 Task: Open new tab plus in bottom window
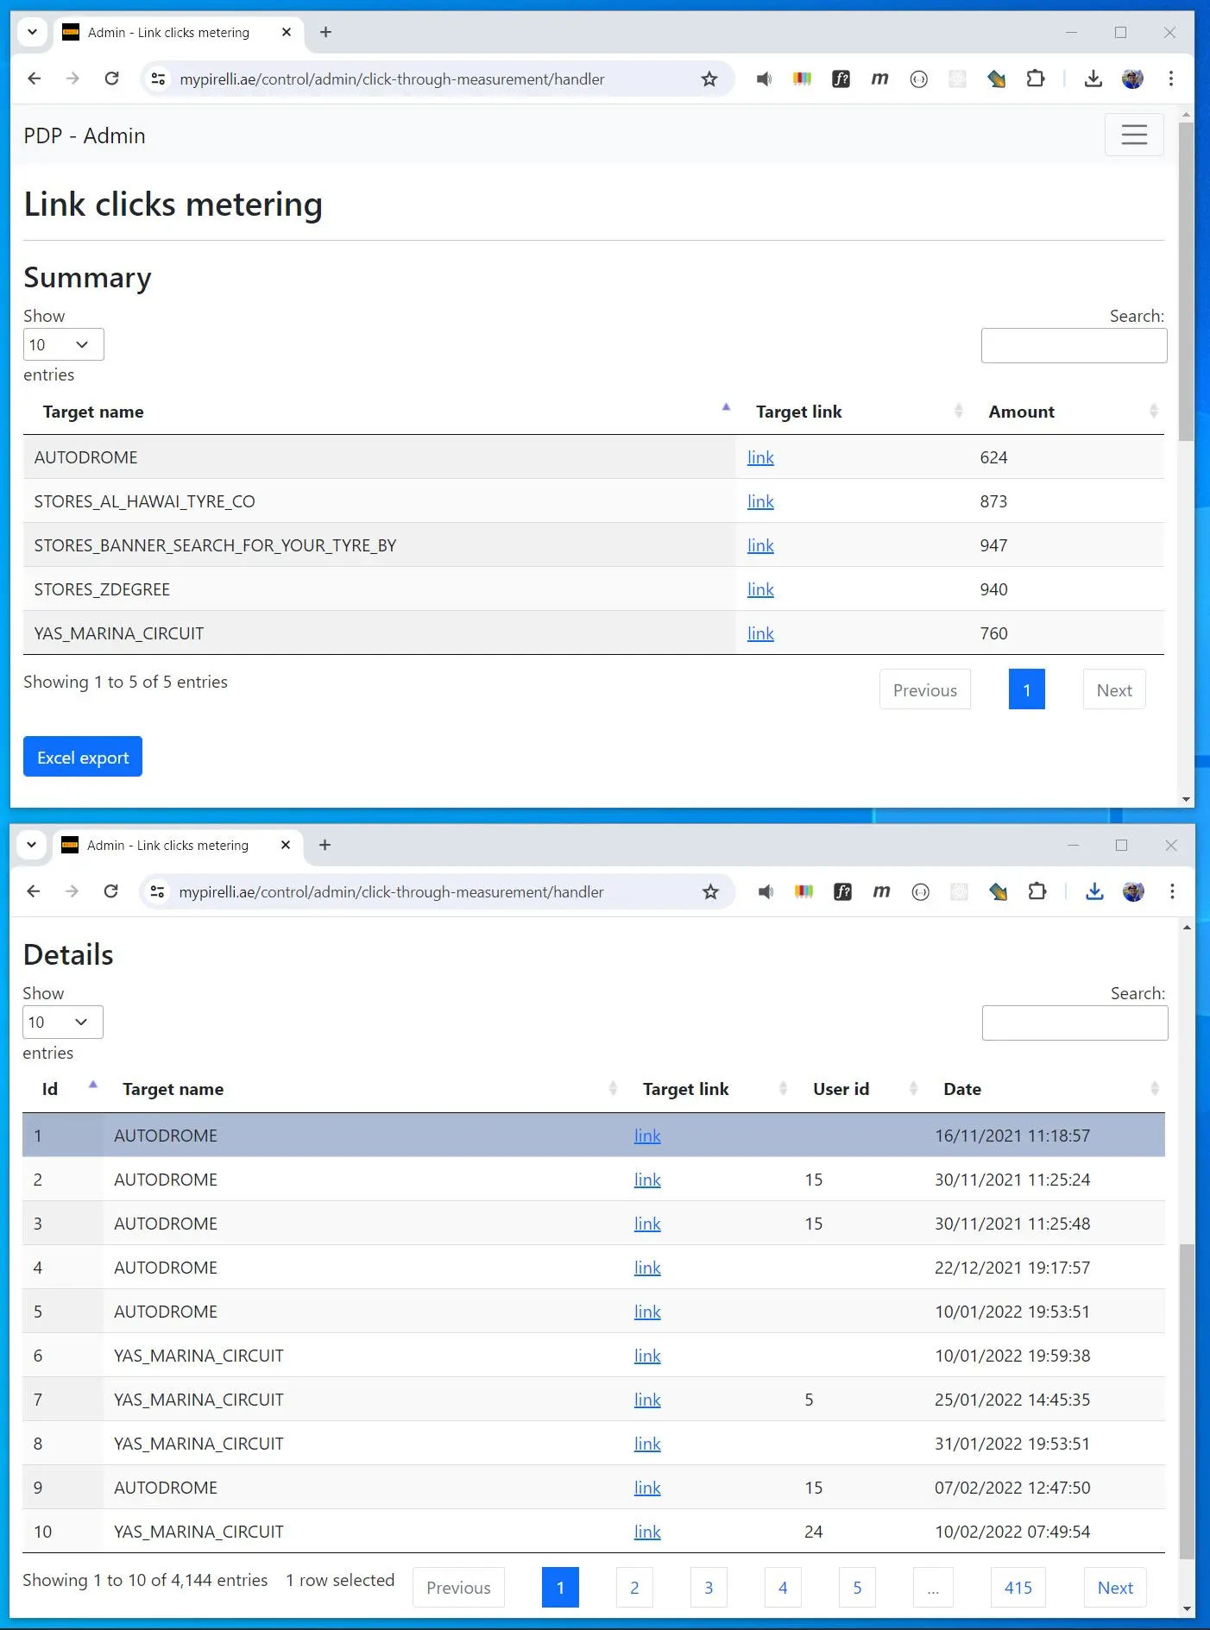point(325,845)
